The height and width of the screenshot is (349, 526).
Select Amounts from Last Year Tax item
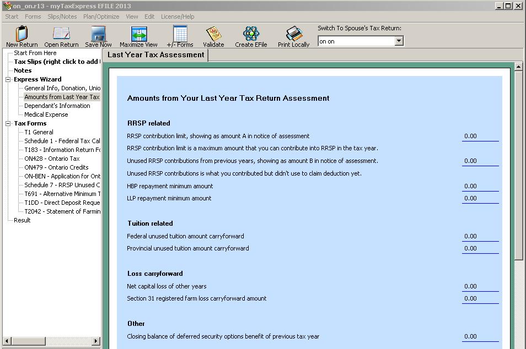[62, 97]
